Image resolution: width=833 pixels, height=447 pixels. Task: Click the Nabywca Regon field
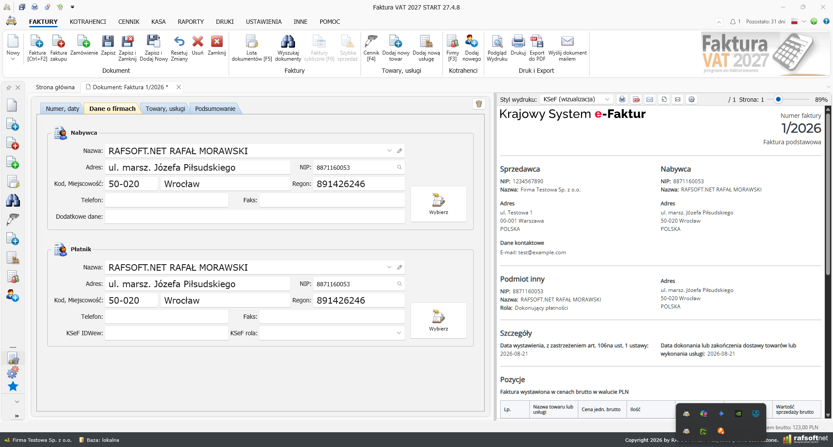[x=359, y=184]
